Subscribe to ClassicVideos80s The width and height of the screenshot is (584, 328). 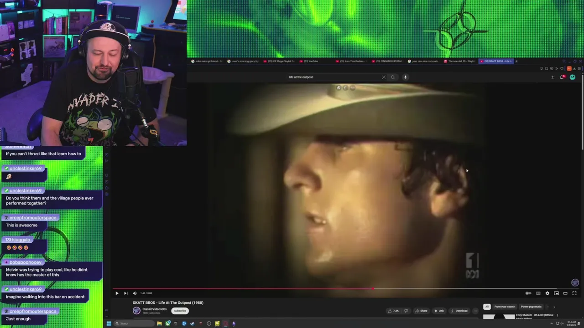click(180, 311)
